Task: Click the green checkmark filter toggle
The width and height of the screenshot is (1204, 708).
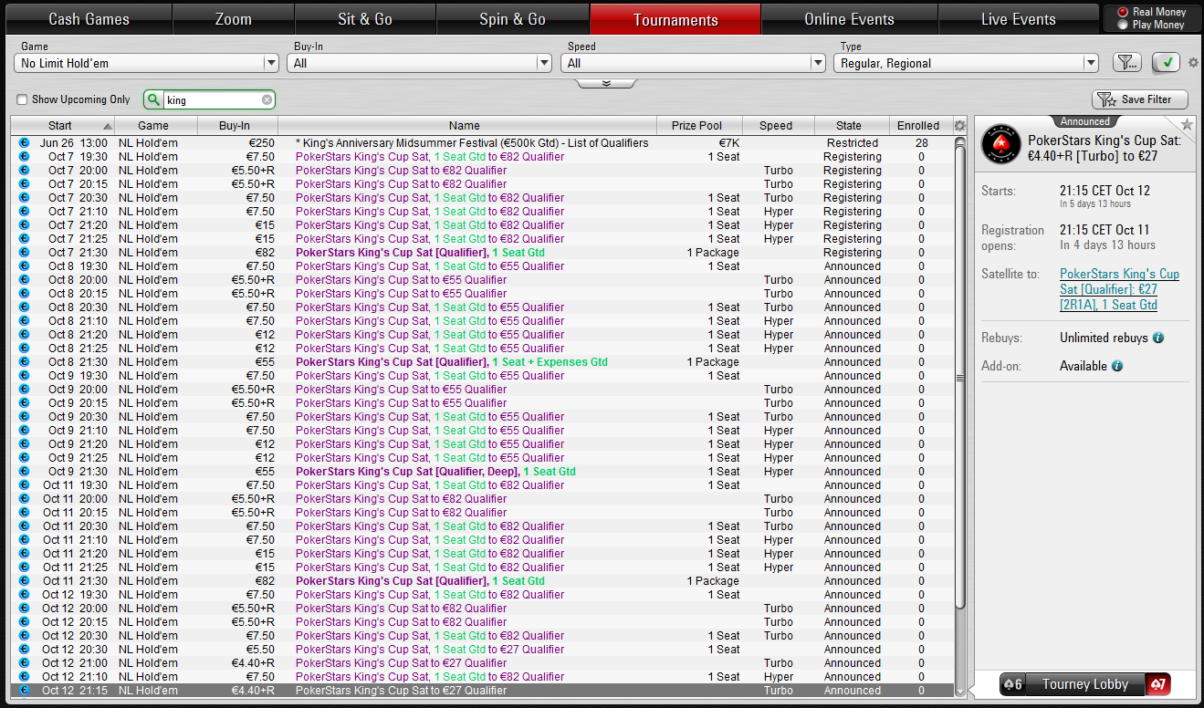Action: (x=1166, y=63)
